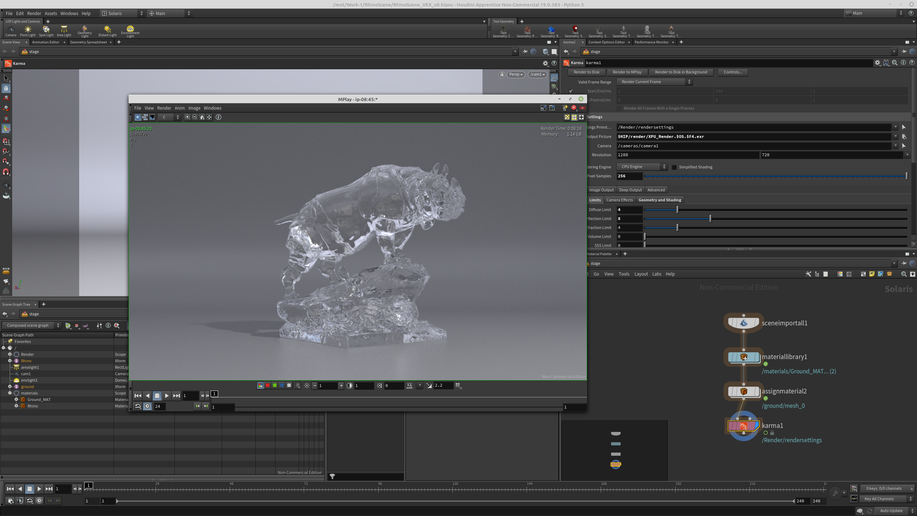Viewport: 917px width, 516px height.
Task: Click Render to MPlay button
Action: (x=627, y=72)
